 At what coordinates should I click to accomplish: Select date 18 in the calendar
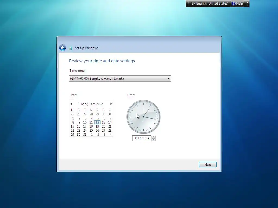click(x=91, y=126)
